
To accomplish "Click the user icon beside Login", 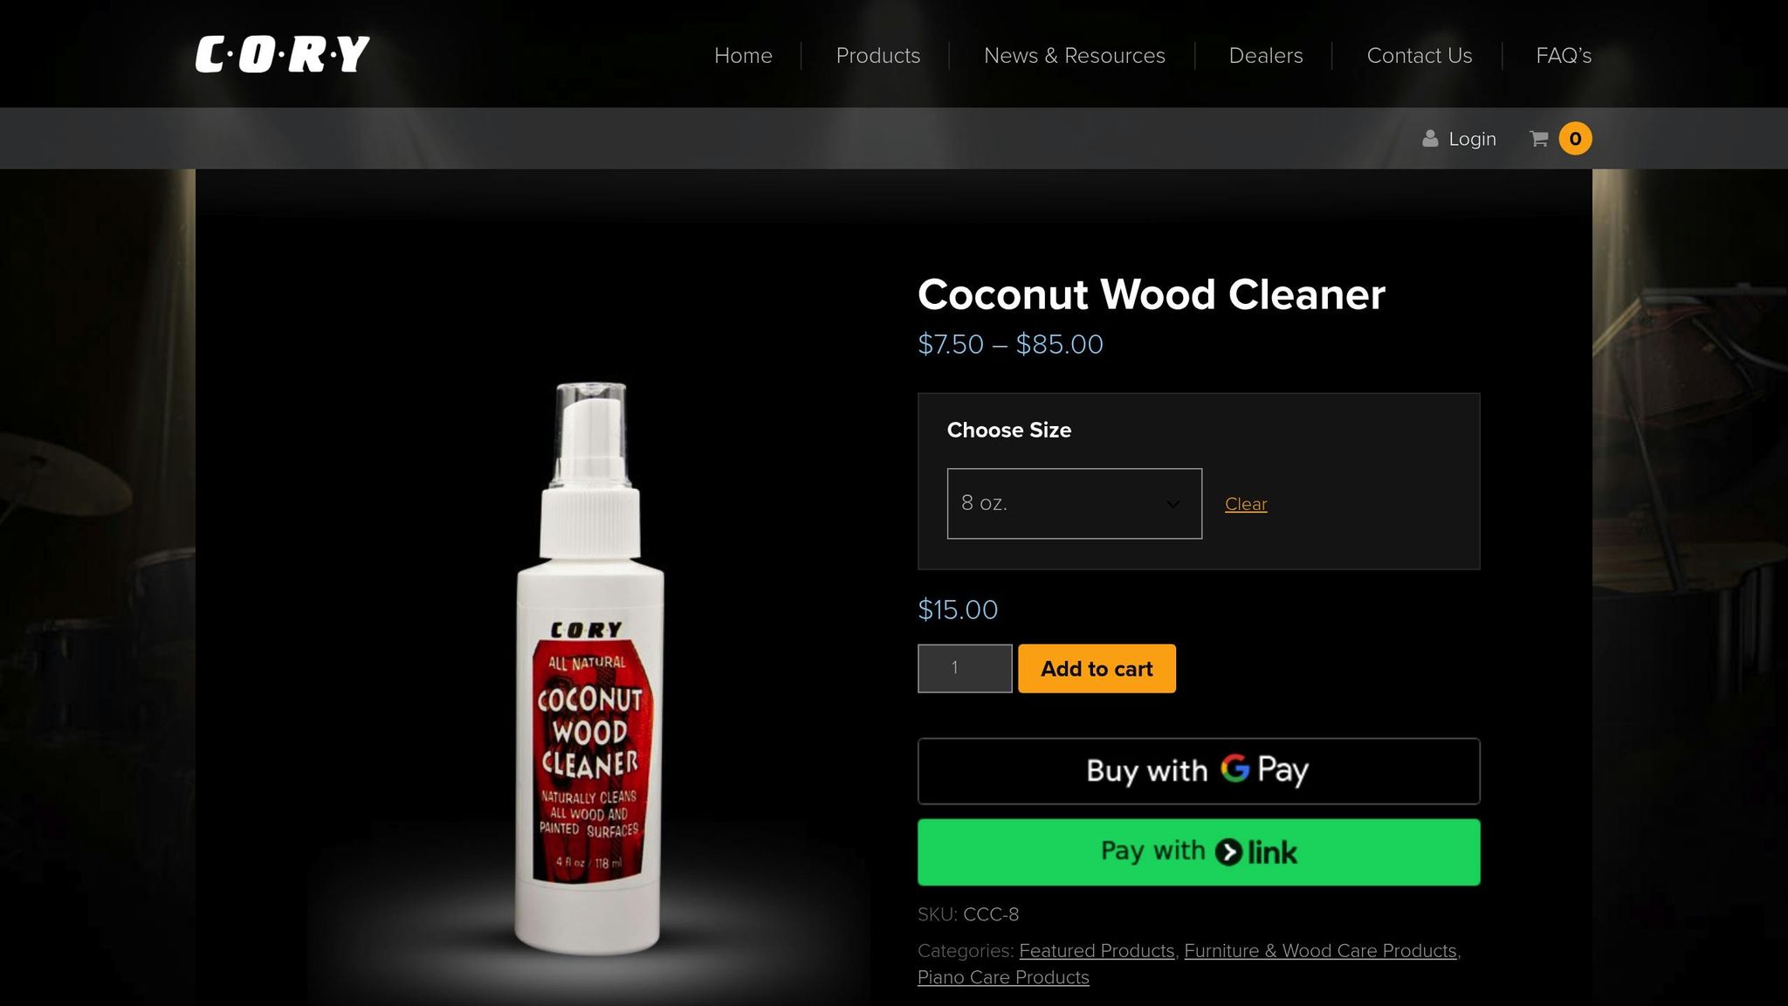I will pyautogui.click(x=1430, y=139).
